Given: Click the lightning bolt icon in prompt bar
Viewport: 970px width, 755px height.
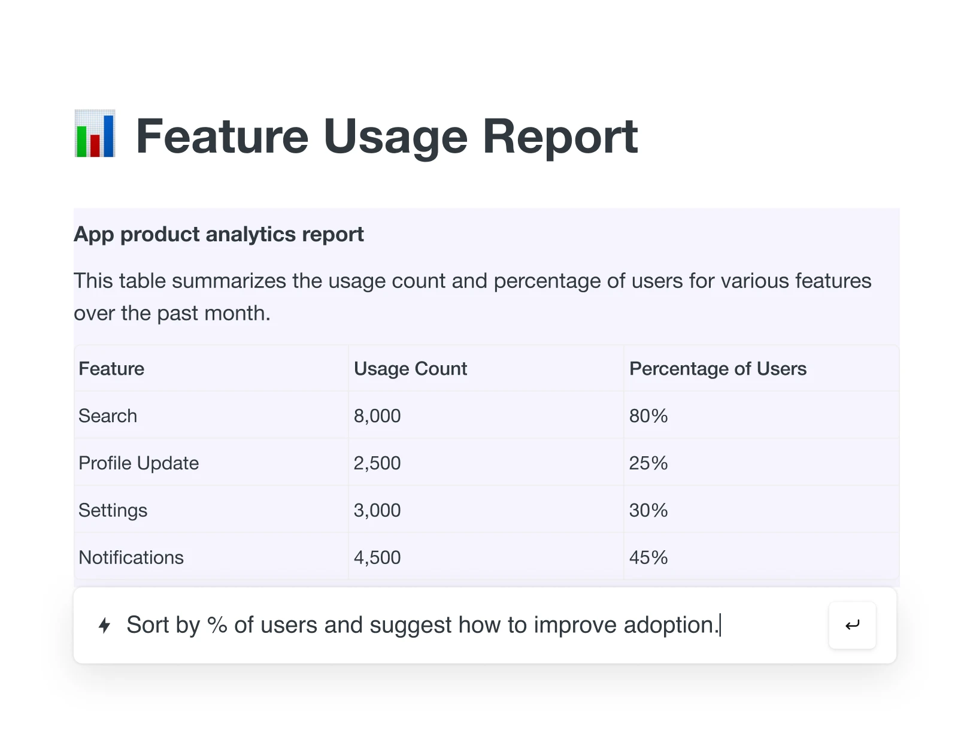Looking at the screenshot, I should click(x=105, y=625).
